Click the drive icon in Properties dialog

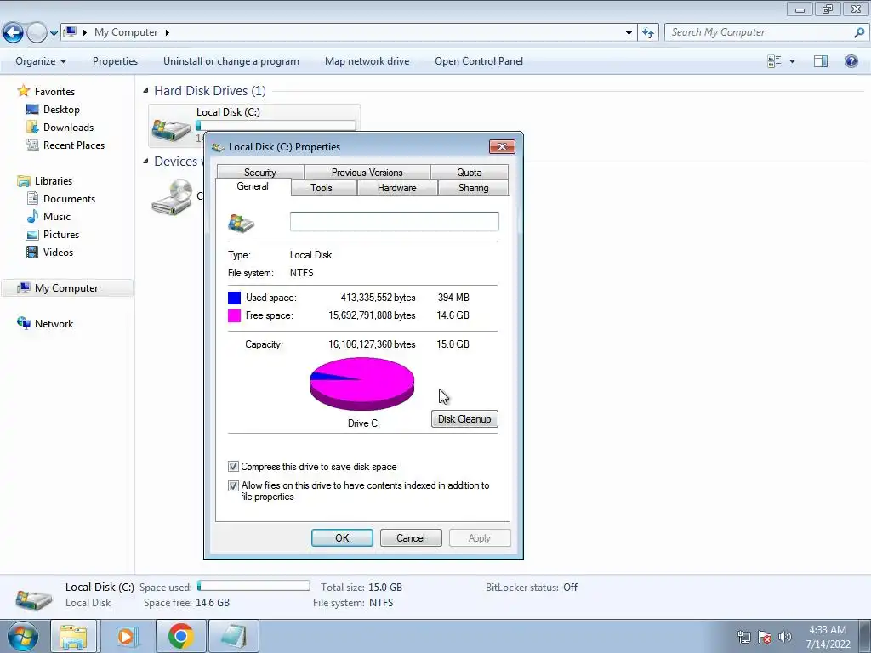[x=241, y=223]
